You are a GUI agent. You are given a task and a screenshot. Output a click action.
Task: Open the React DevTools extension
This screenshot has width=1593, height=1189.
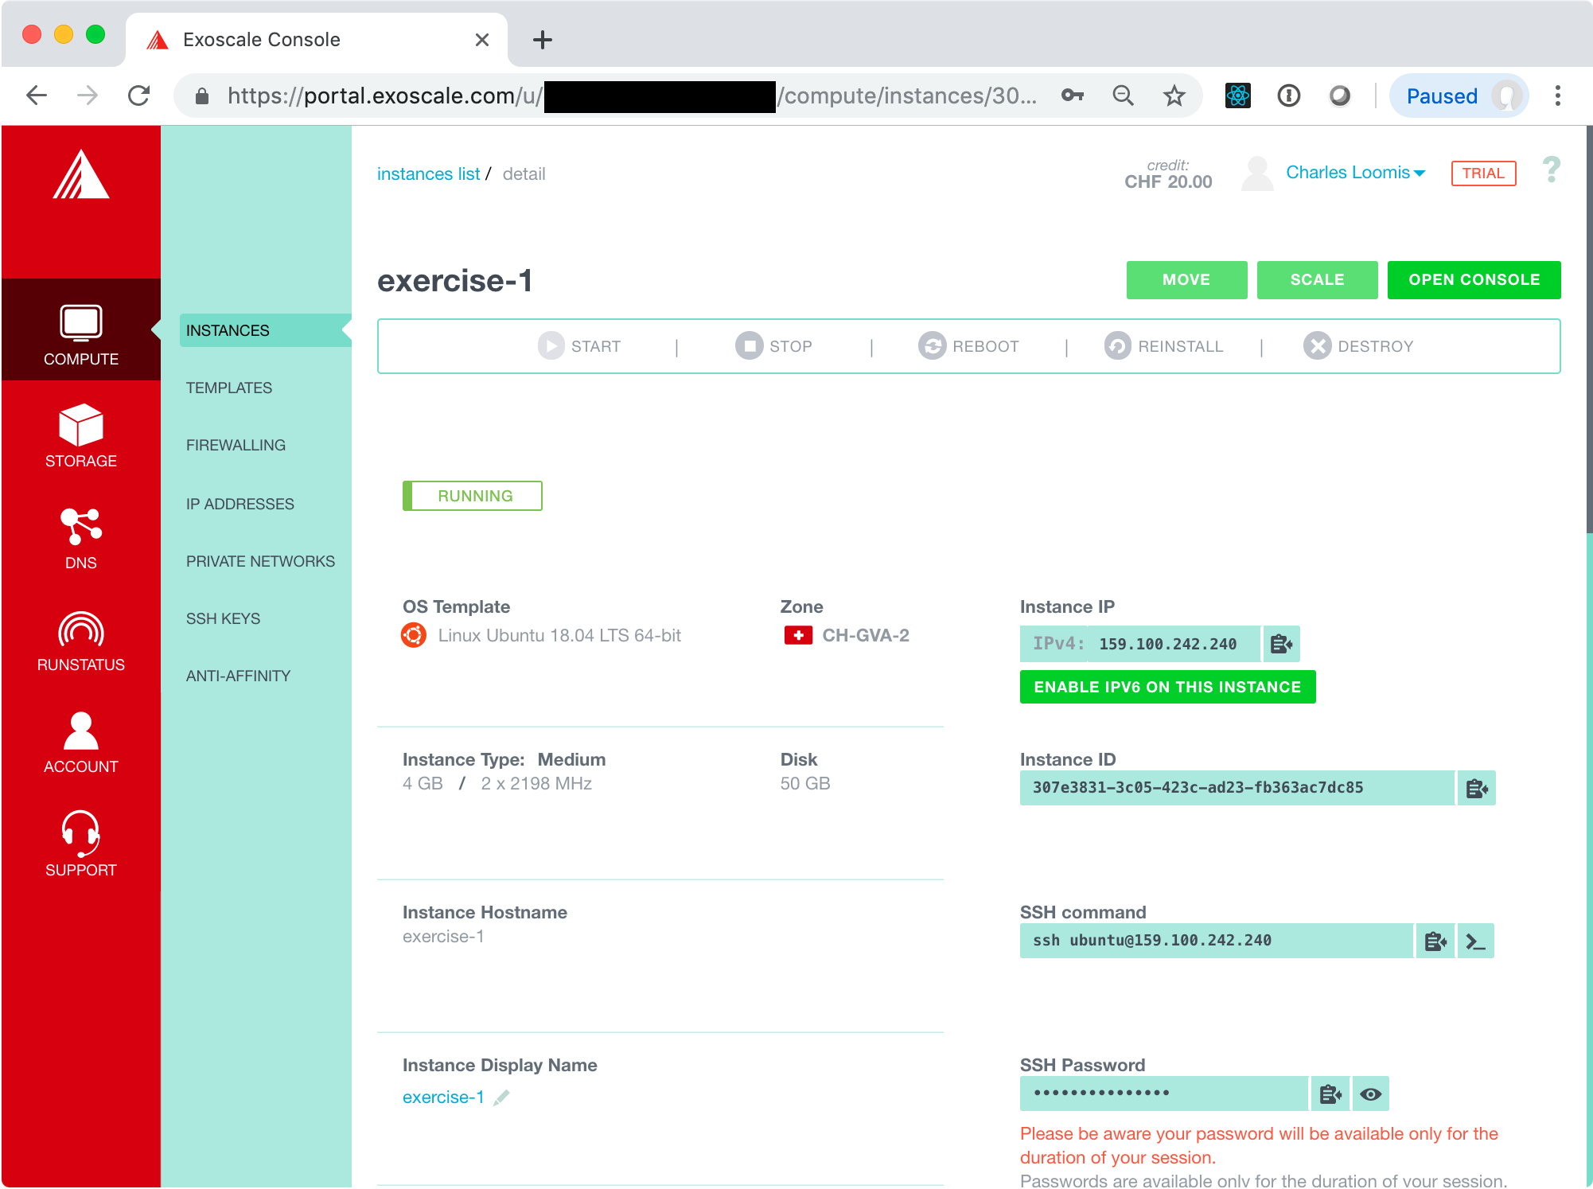[1237, 96]
